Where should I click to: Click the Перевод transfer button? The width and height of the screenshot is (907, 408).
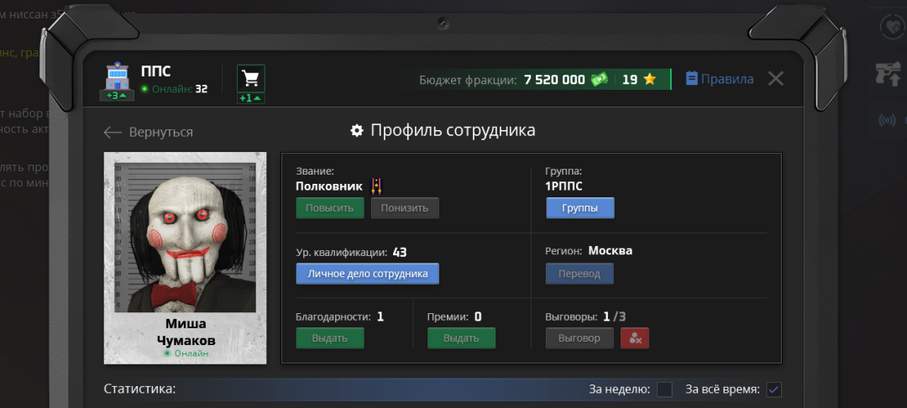(579, 274)
